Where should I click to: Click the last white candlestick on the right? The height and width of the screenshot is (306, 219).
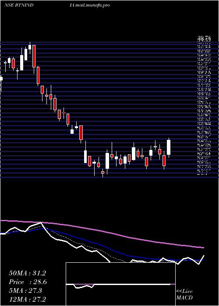[169, 147]
